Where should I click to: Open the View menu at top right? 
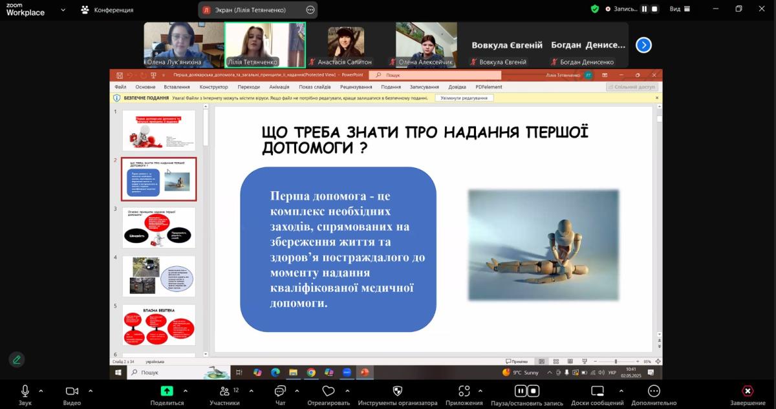[x=678, y=9]
